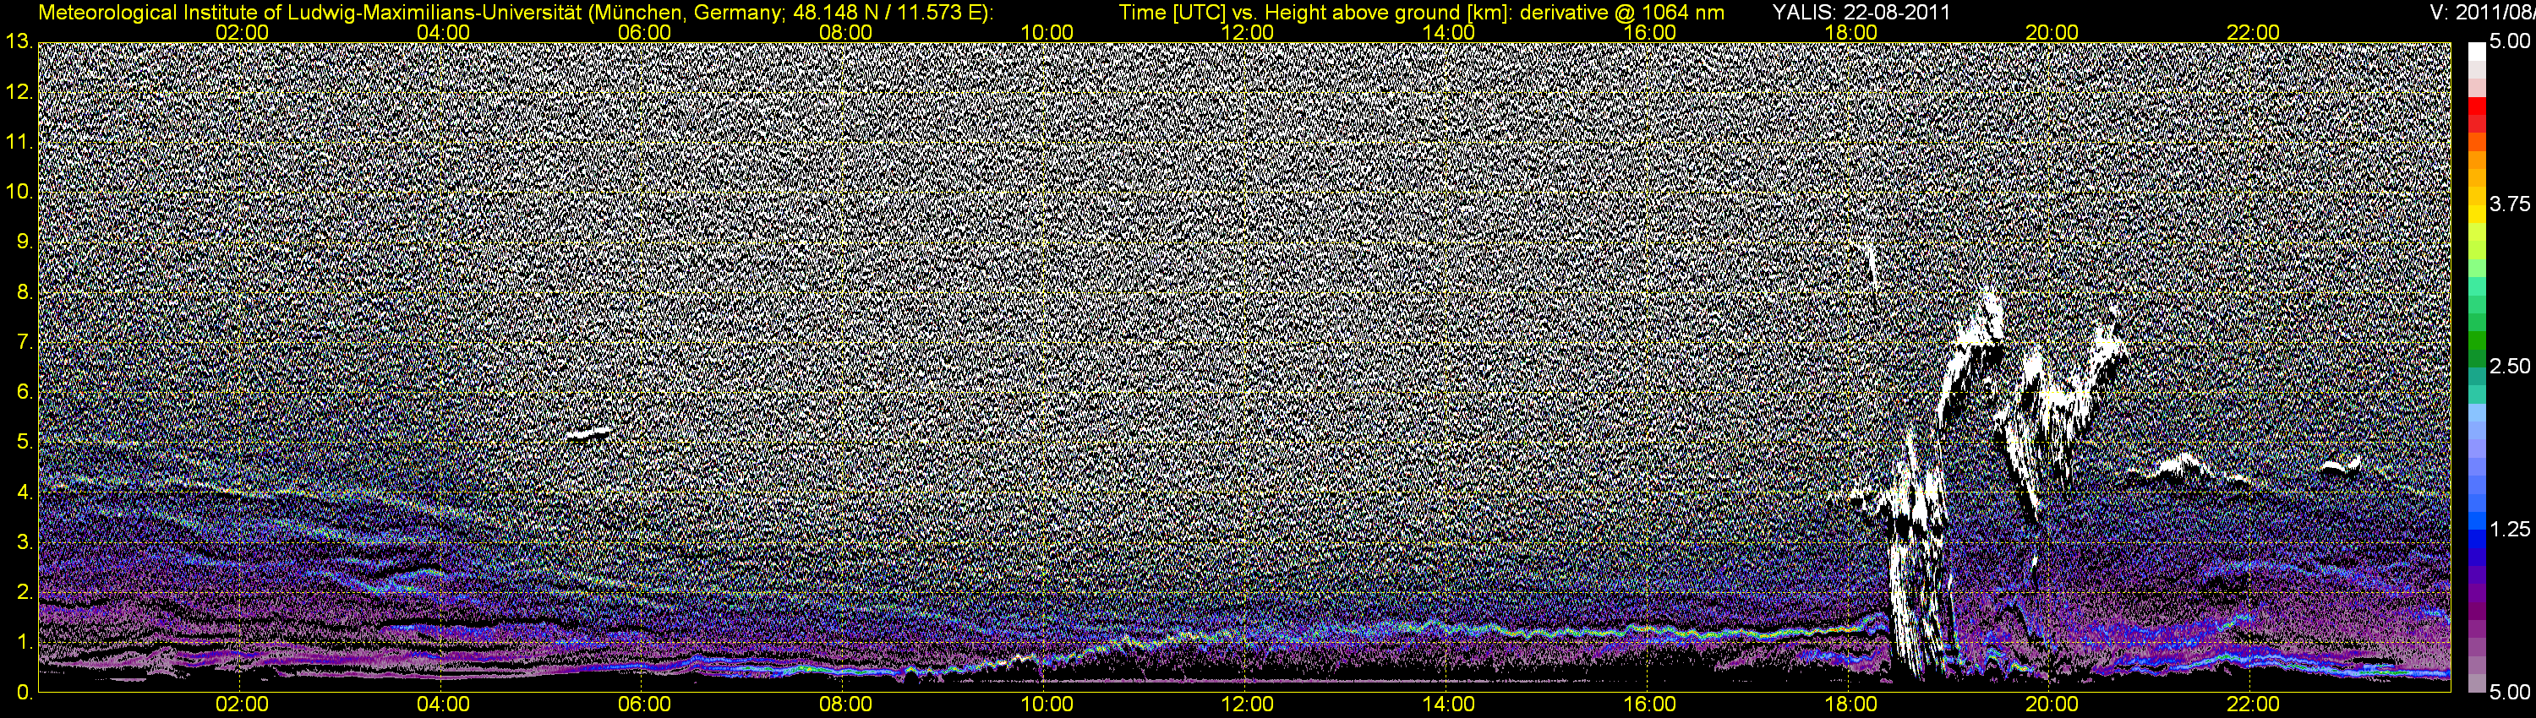Click the 13. height axis label
This screenshot has width=2536, height=718.
(x=19, y=41)
